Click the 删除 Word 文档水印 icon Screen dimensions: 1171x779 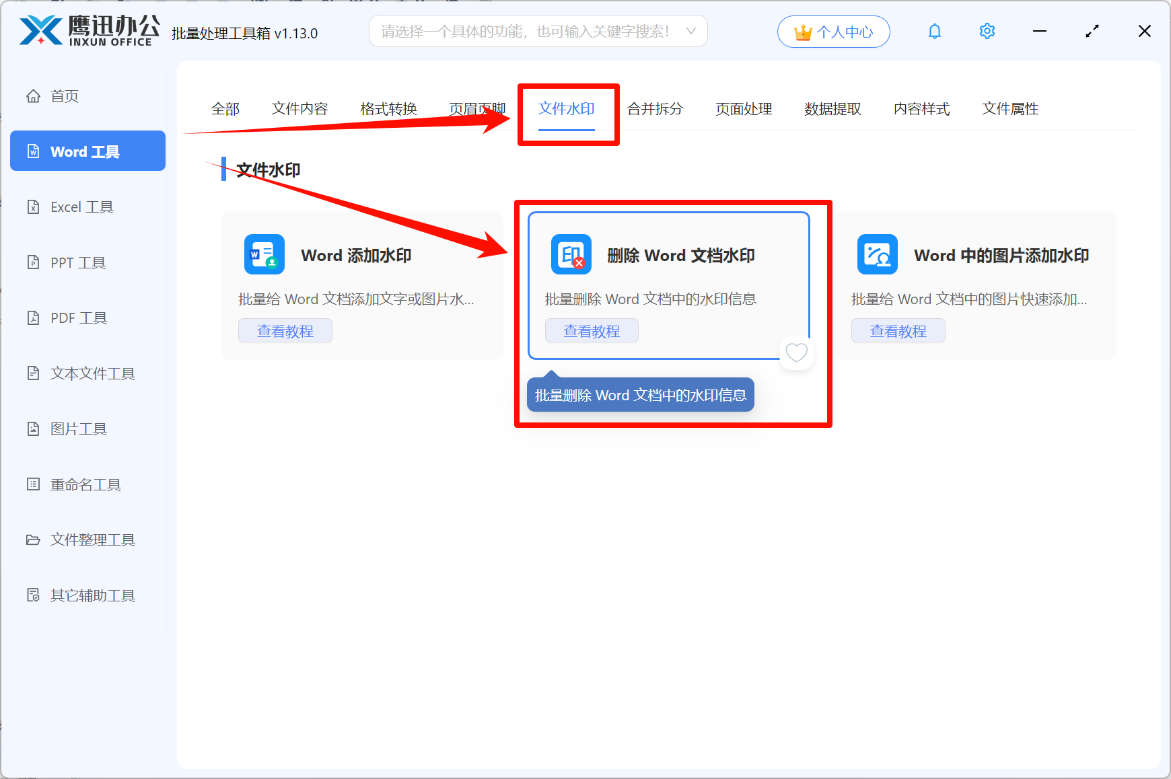point(571,254)
